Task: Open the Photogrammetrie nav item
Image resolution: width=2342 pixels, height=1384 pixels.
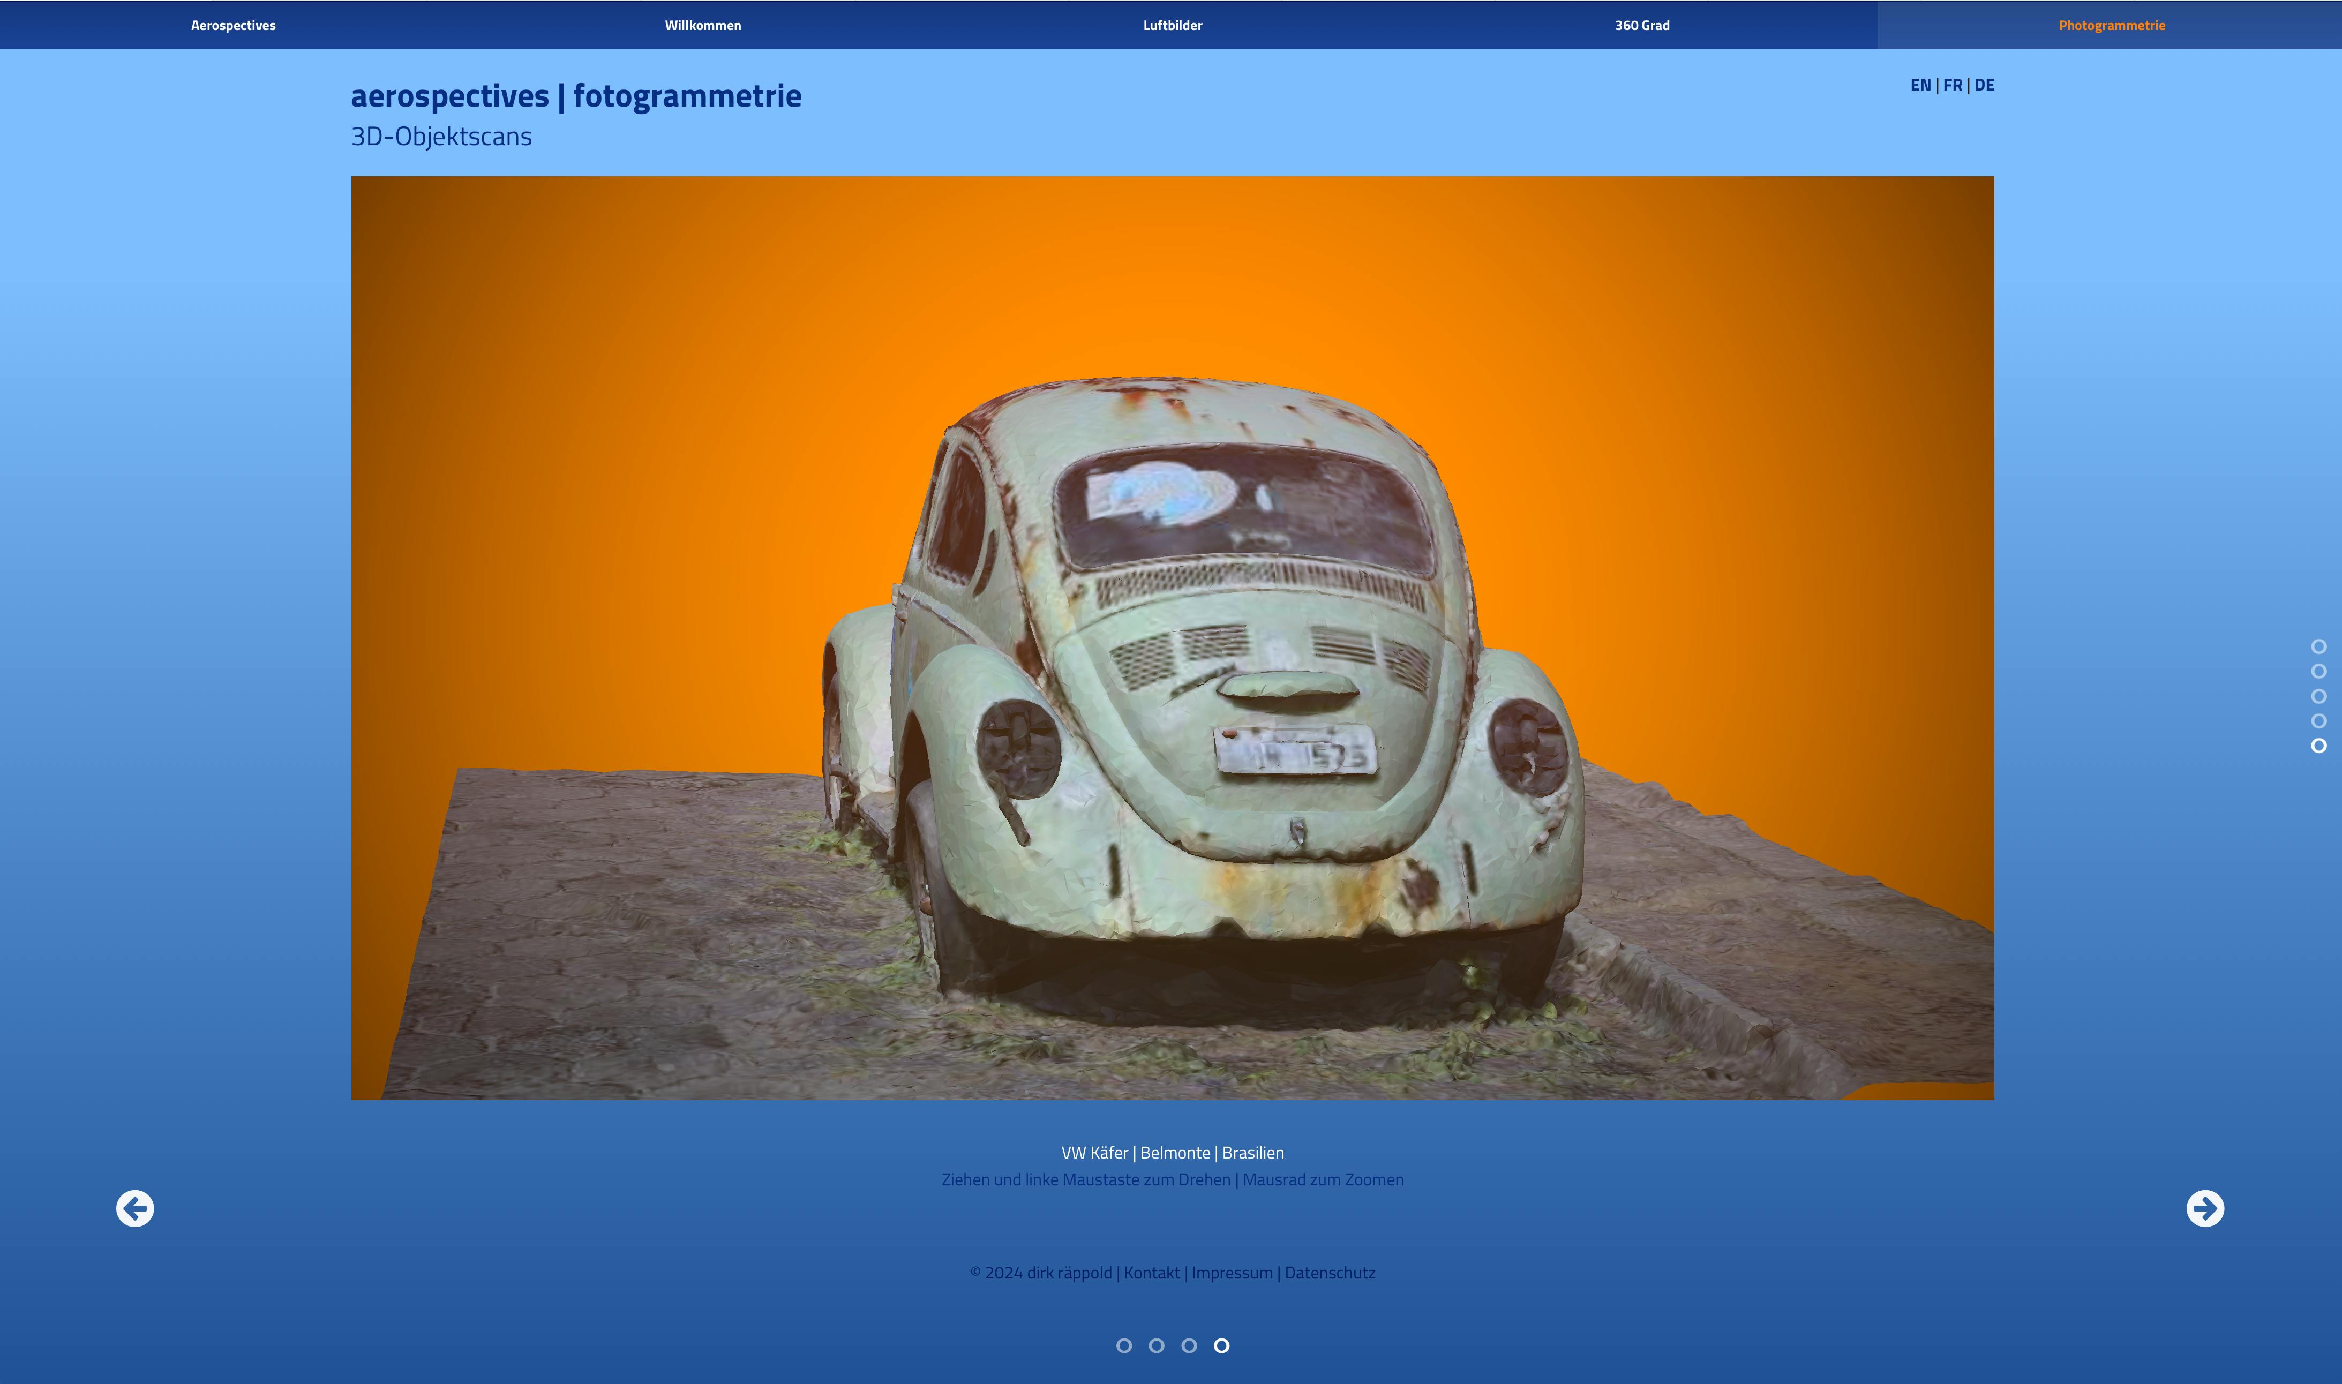Action: click(2112, 25)
